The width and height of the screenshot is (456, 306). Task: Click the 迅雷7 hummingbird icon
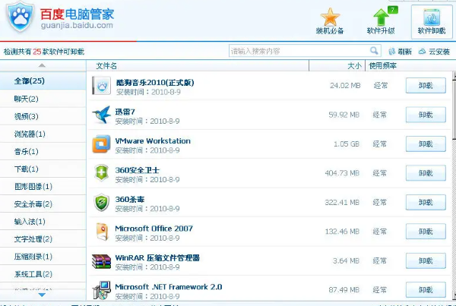(101, 115)
